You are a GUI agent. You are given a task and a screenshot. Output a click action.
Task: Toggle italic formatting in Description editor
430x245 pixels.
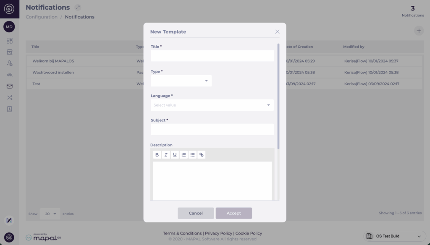click(x=166, y=155)
